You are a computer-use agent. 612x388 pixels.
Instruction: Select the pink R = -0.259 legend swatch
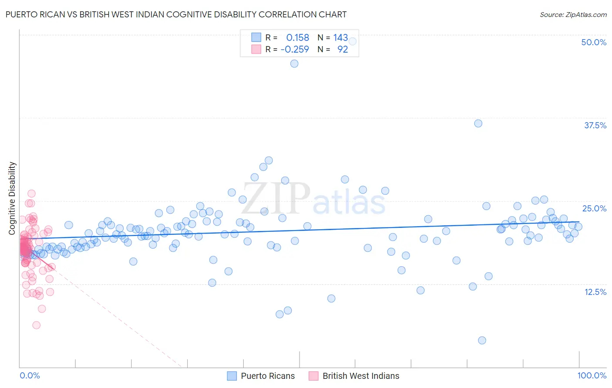coord(256,49)
